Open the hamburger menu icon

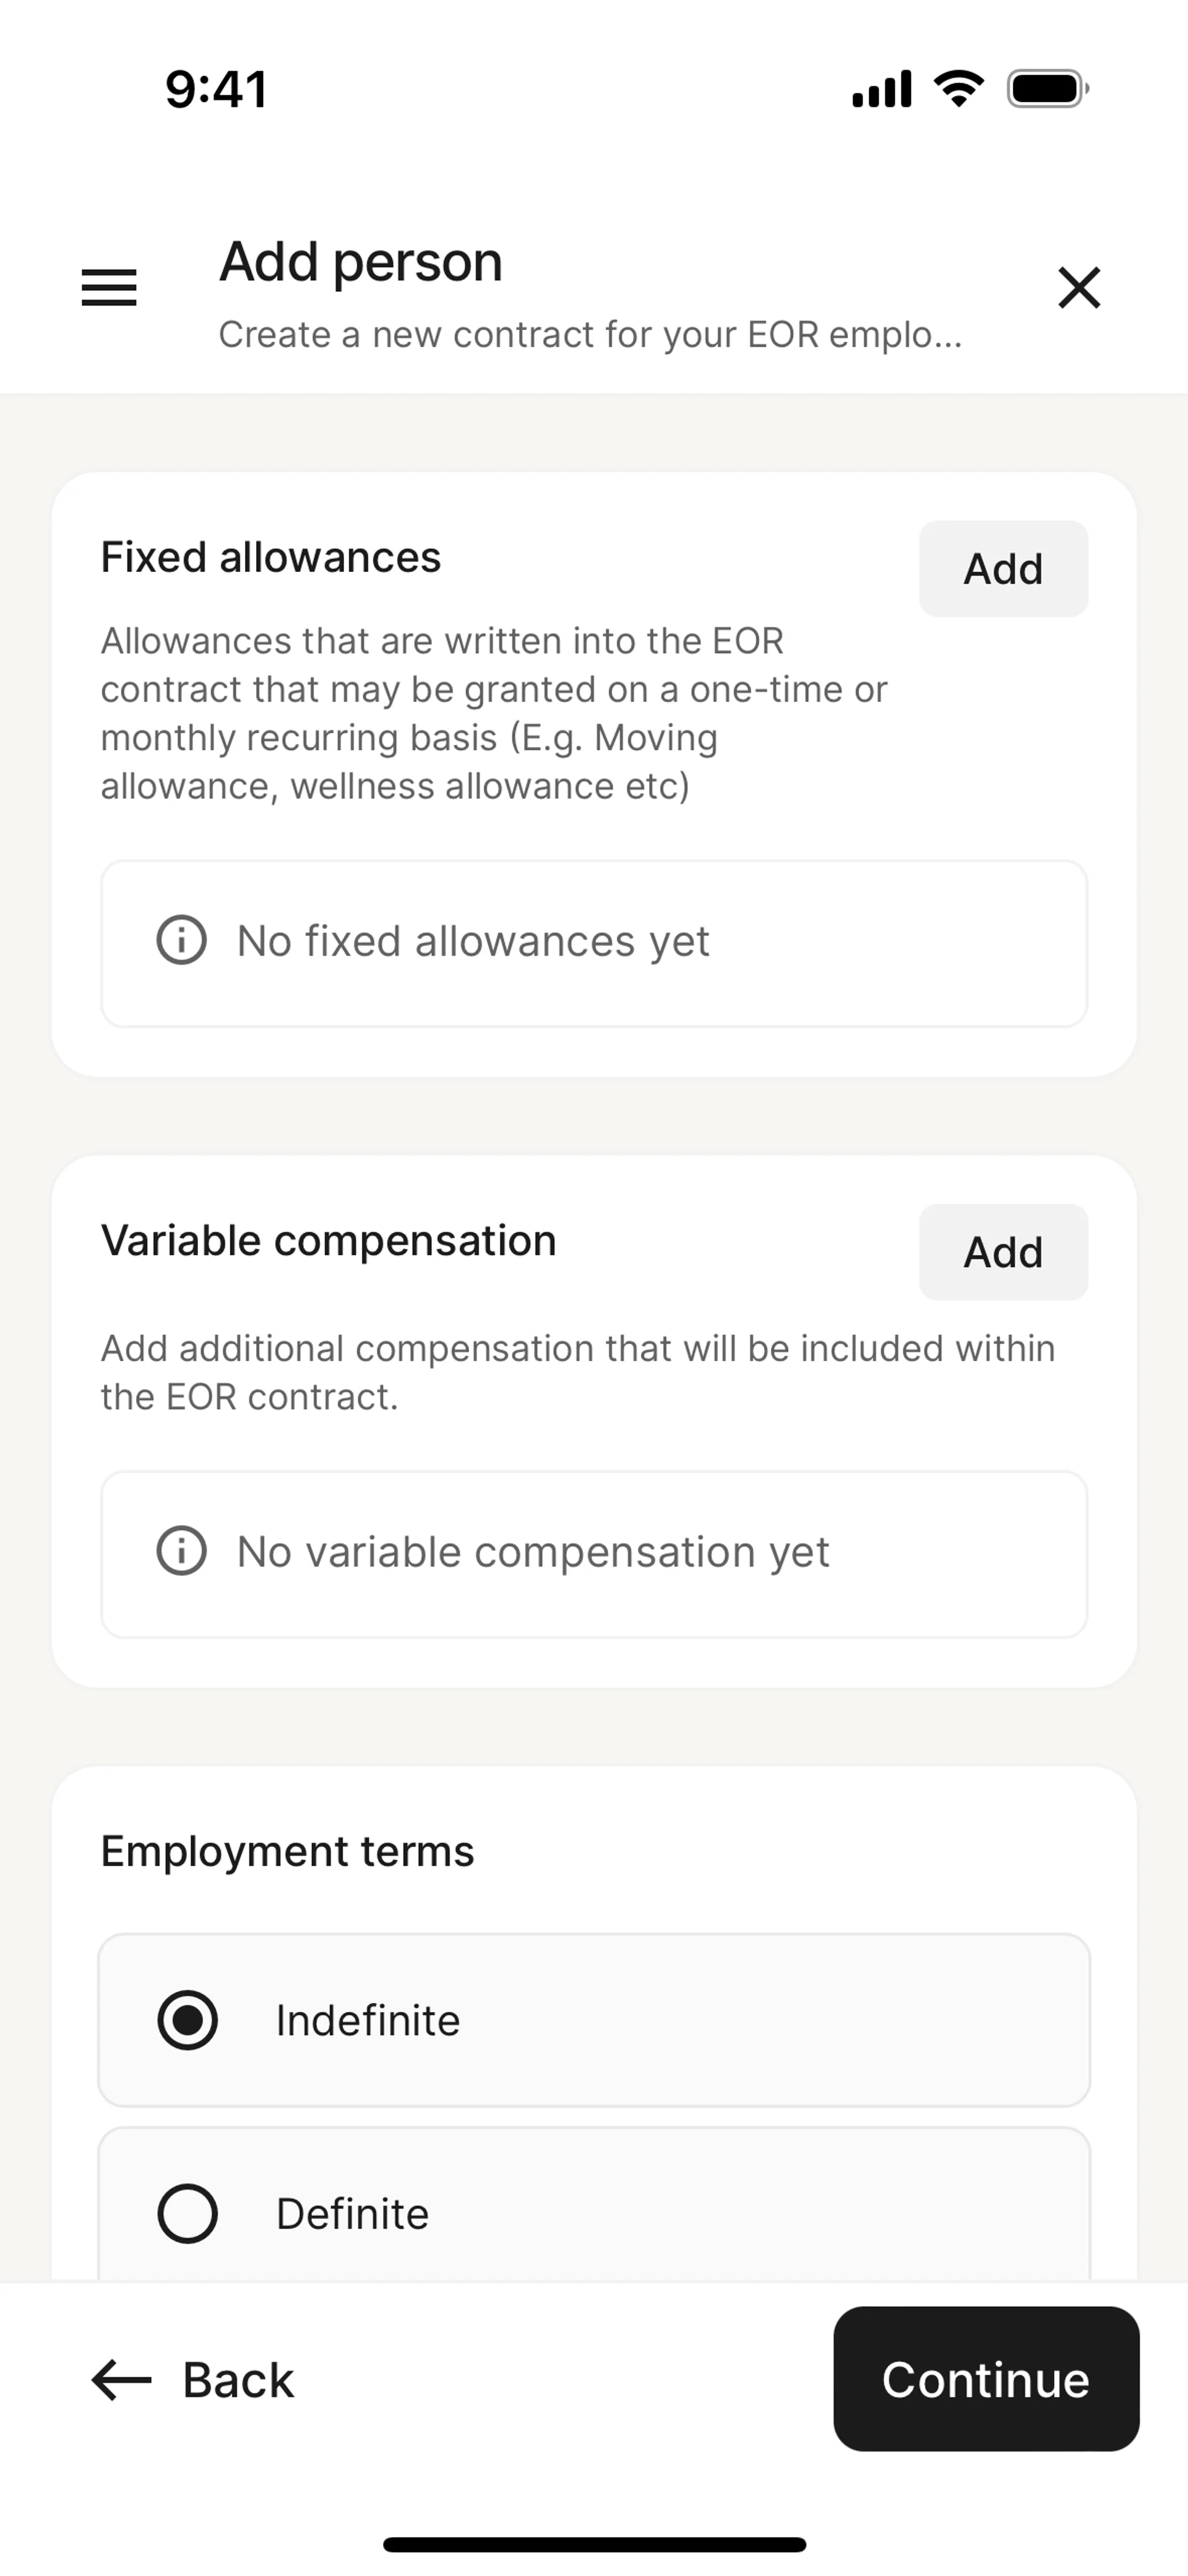[109, 288]
